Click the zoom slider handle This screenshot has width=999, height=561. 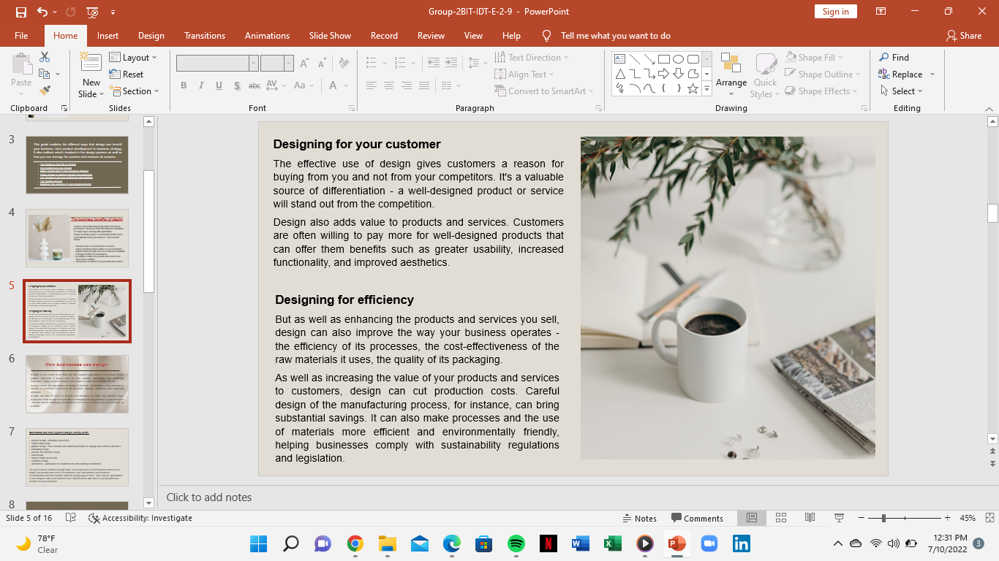(884, 518)
